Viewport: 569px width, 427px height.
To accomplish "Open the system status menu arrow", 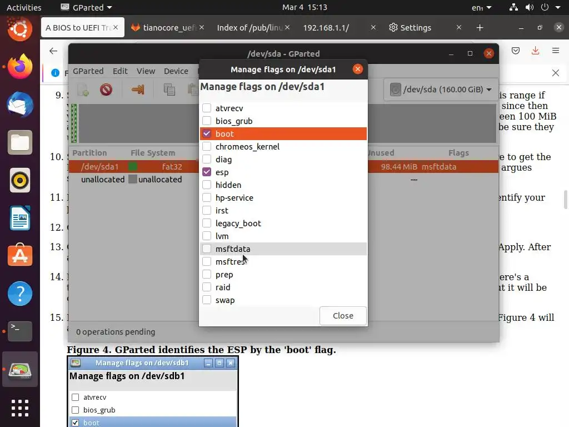I will [558, 7].
